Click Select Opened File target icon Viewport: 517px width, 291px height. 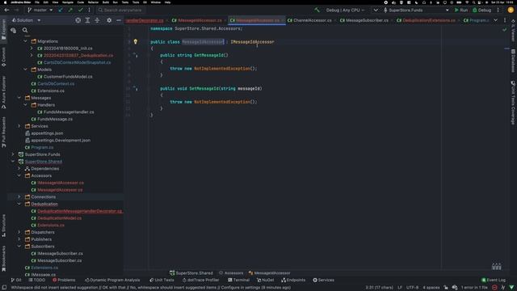(x=78, y=20)
